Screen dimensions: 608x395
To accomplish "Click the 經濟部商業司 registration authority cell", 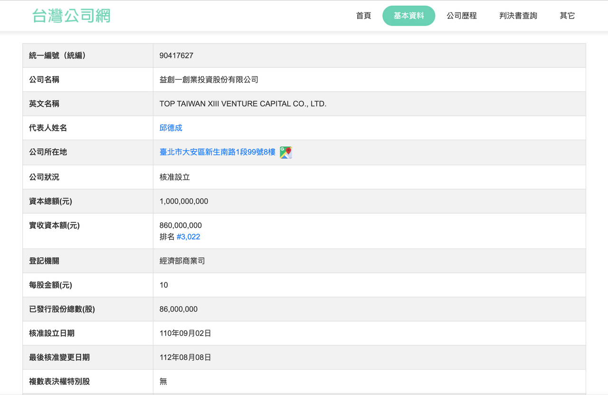I will (x=369, y=261).
